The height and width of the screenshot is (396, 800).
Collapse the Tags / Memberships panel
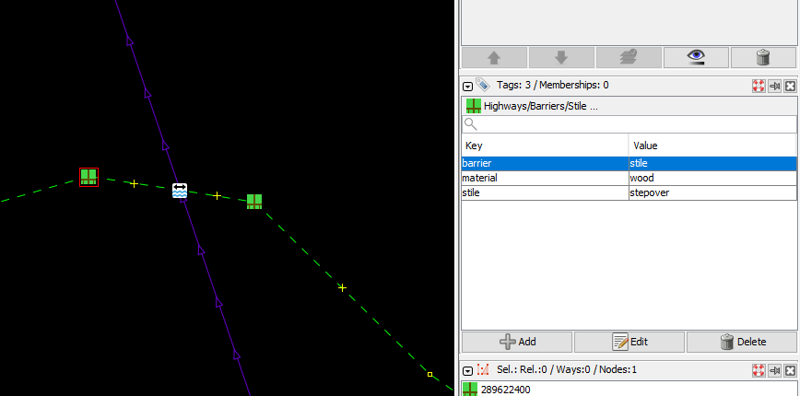[x=468, y=86]
